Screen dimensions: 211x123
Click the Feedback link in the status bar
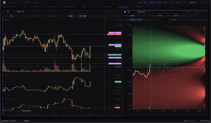(x=26, y=121)
